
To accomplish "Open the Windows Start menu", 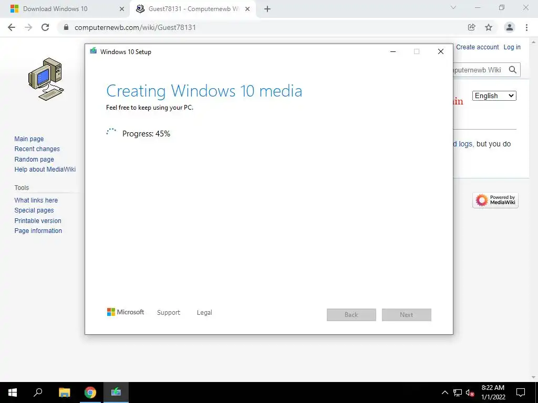I will coord(13,393).
